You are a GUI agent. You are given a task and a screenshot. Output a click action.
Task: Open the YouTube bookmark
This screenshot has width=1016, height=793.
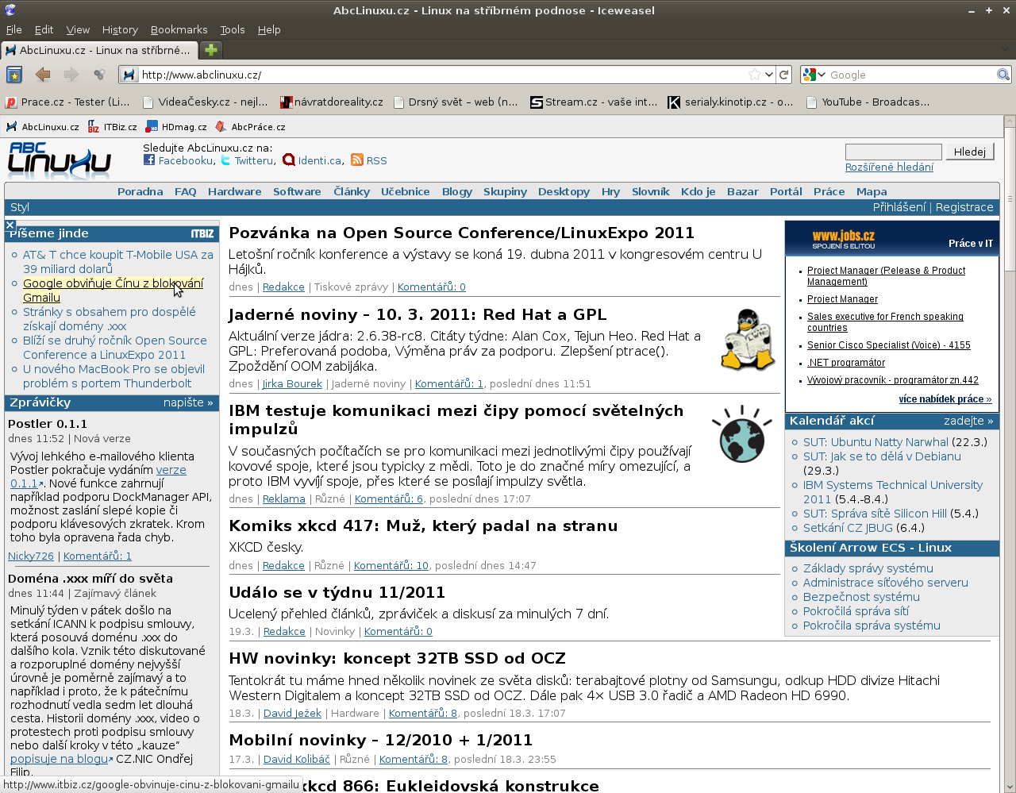pos(868,102)
